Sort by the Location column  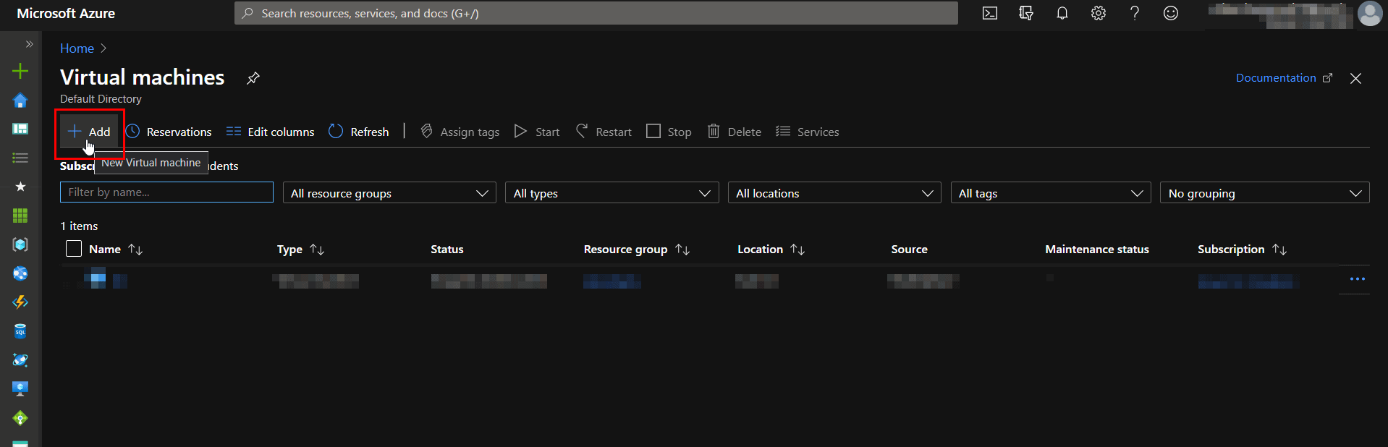click(x=771, y=249)
